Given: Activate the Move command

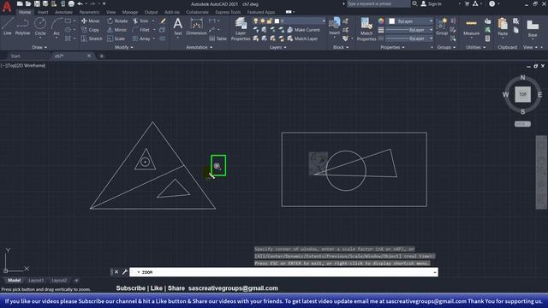Looking at the screenshot, I should click(x=90, y=21).
